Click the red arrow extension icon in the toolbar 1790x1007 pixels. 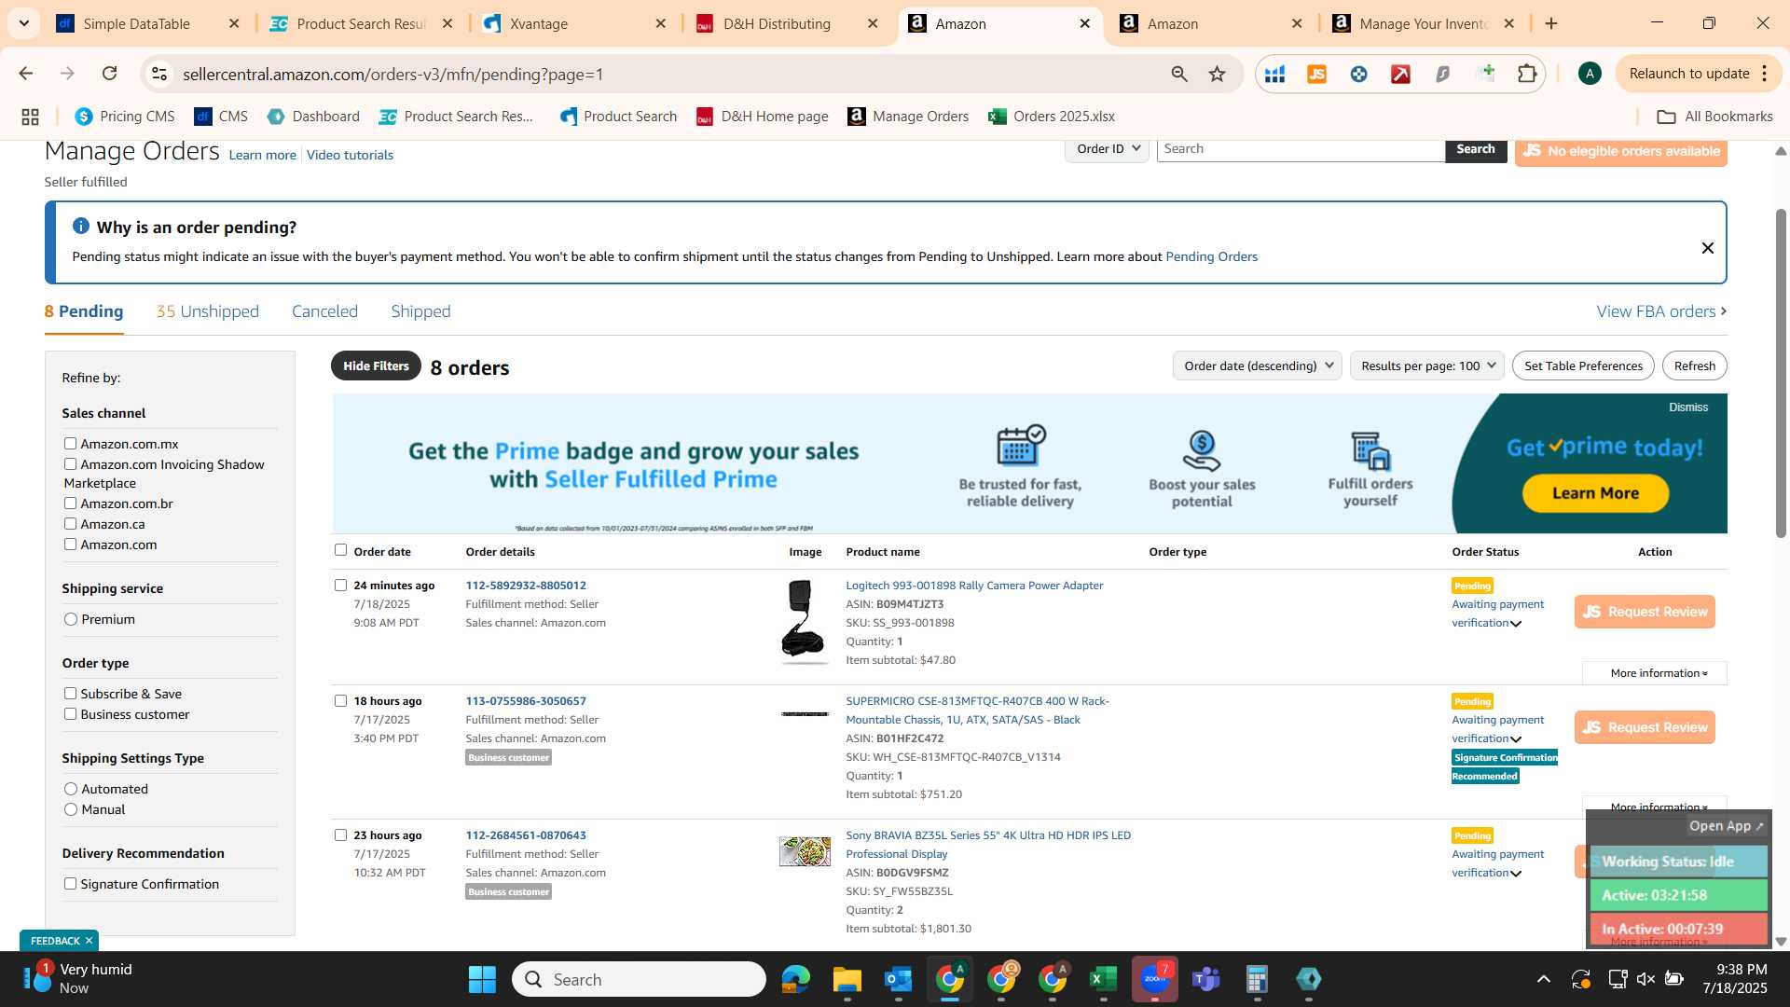1400,74
